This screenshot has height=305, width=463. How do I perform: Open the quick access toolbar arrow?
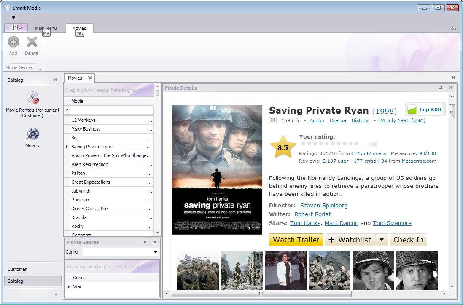13,18
